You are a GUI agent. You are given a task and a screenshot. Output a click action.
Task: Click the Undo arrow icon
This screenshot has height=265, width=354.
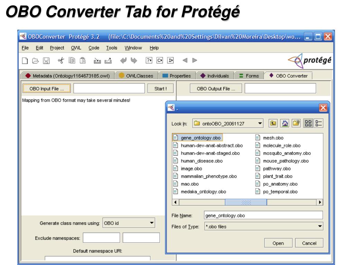(x=123, y=60)
